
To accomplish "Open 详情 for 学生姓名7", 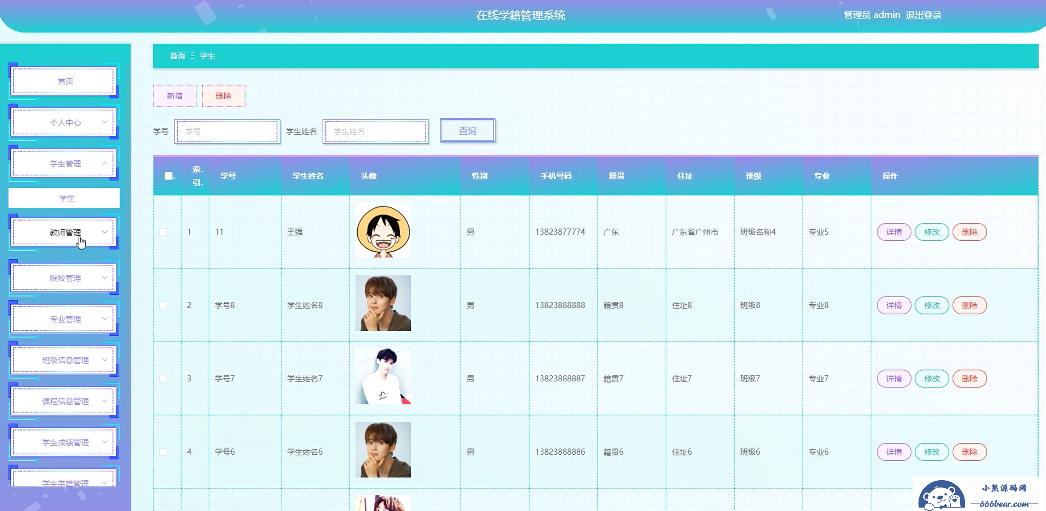I will 894,379.
